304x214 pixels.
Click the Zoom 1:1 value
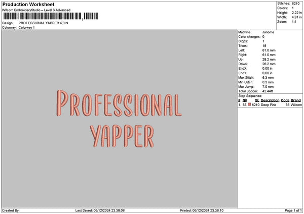[x=294, y=22]
